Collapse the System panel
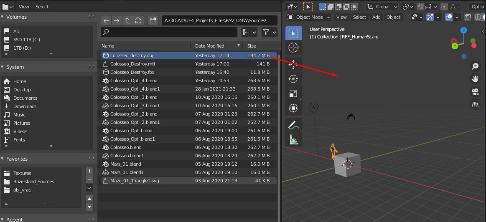This screenshot has height=222, width=486. point(3,67)
